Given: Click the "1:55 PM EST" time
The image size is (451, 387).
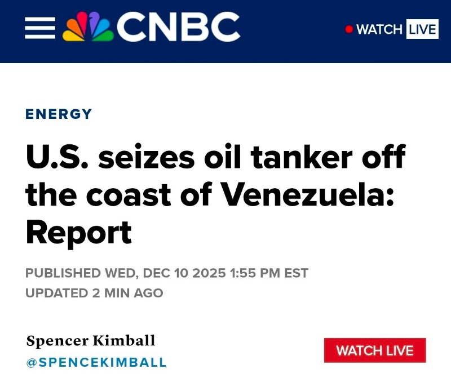Looking at the screenshot, I should point(269,273).
